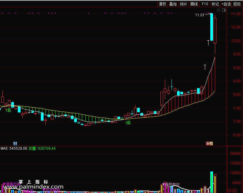Open the 复权 adjustment menu
Screen dimensions: 243x193
(x=163, y=4)
